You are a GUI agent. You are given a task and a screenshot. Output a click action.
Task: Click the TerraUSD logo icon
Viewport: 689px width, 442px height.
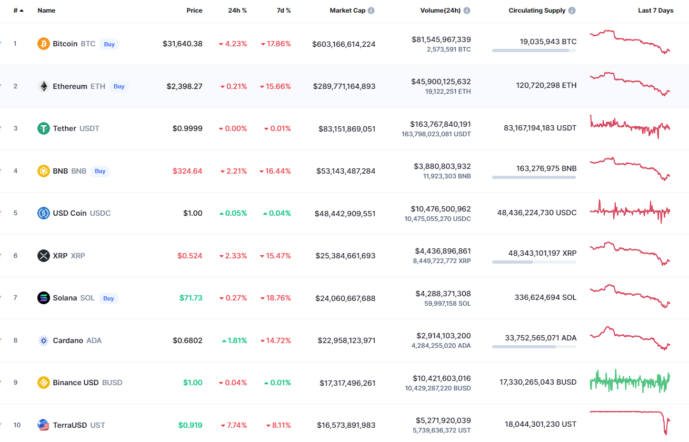(x=44, y=425)
